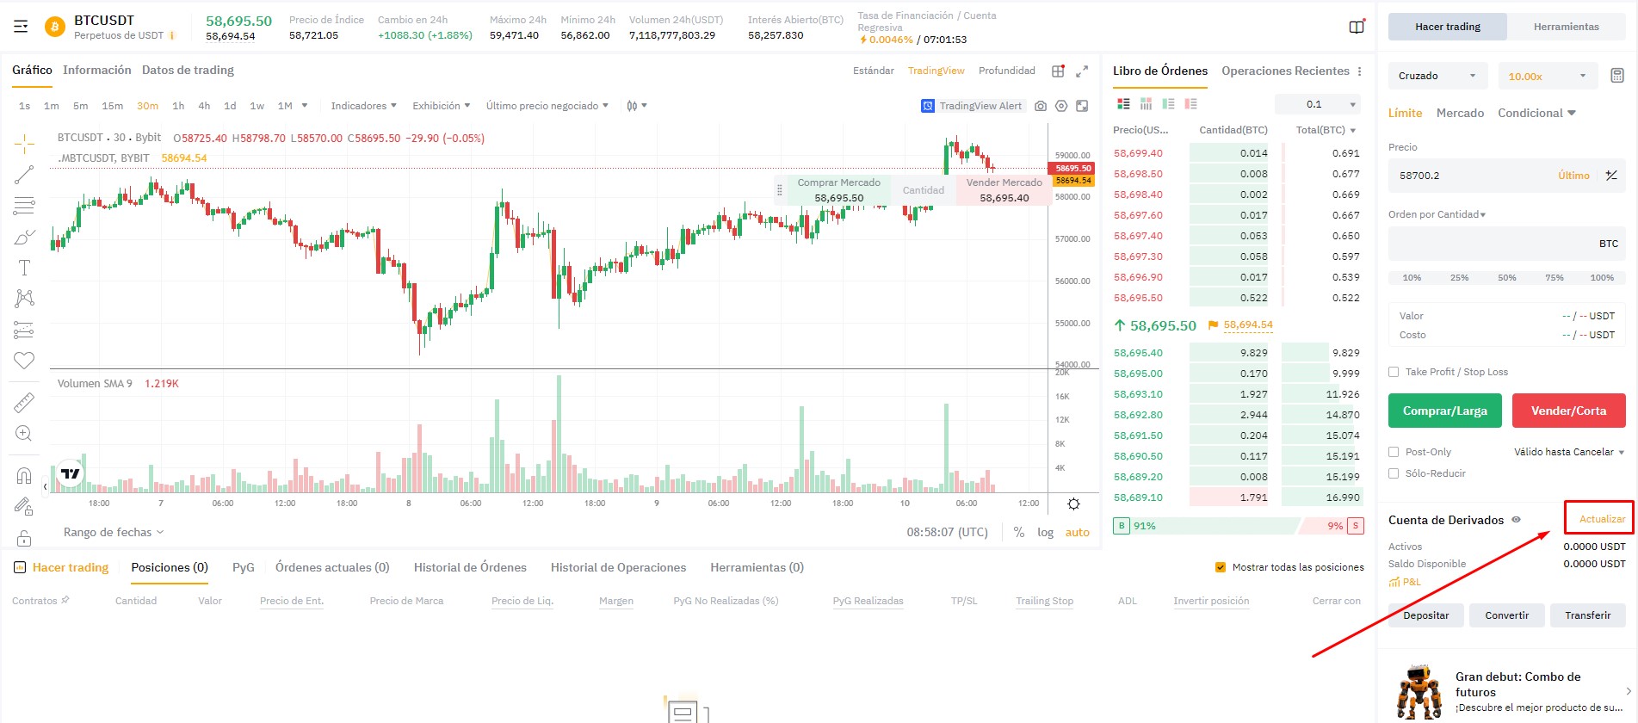Screen dimensions: 1638x723
Task: Click the Actualizar link
Action: [1601, 519]
